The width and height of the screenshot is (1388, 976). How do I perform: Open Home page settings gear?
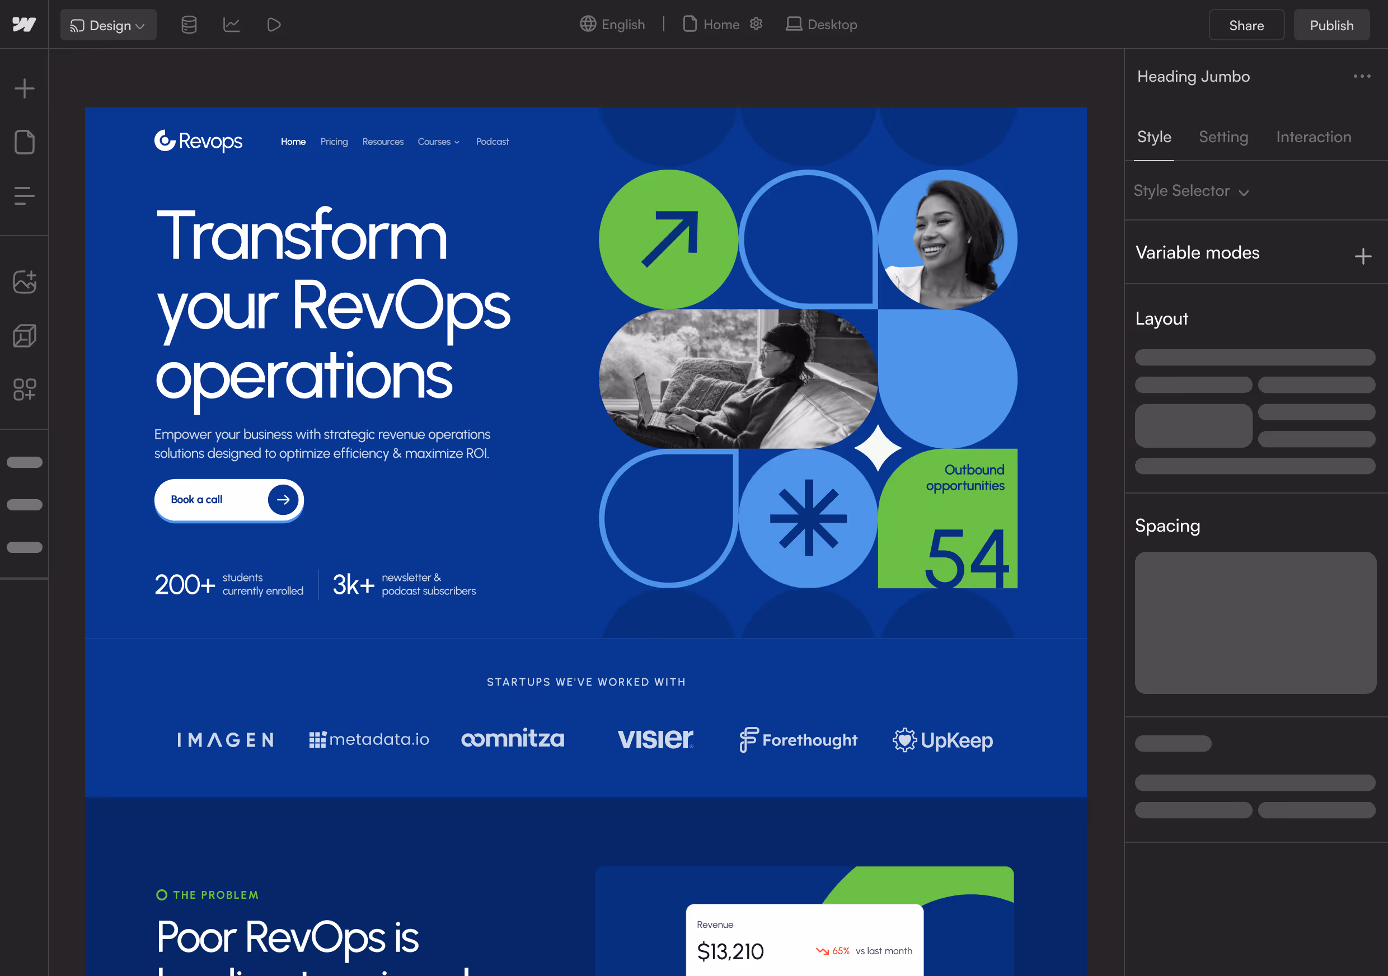pos(756,24)
